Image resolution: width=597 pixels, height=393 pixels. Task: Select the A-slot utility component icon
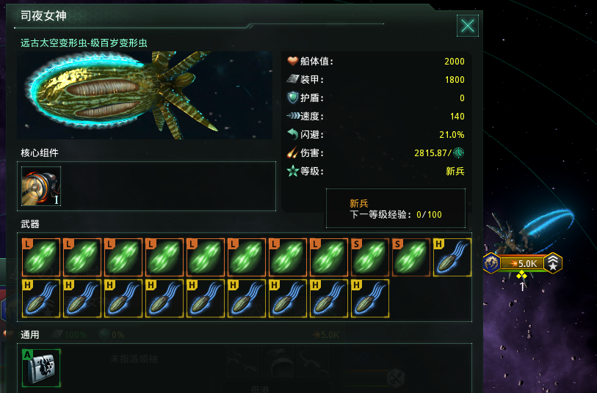tap(41, 368)
